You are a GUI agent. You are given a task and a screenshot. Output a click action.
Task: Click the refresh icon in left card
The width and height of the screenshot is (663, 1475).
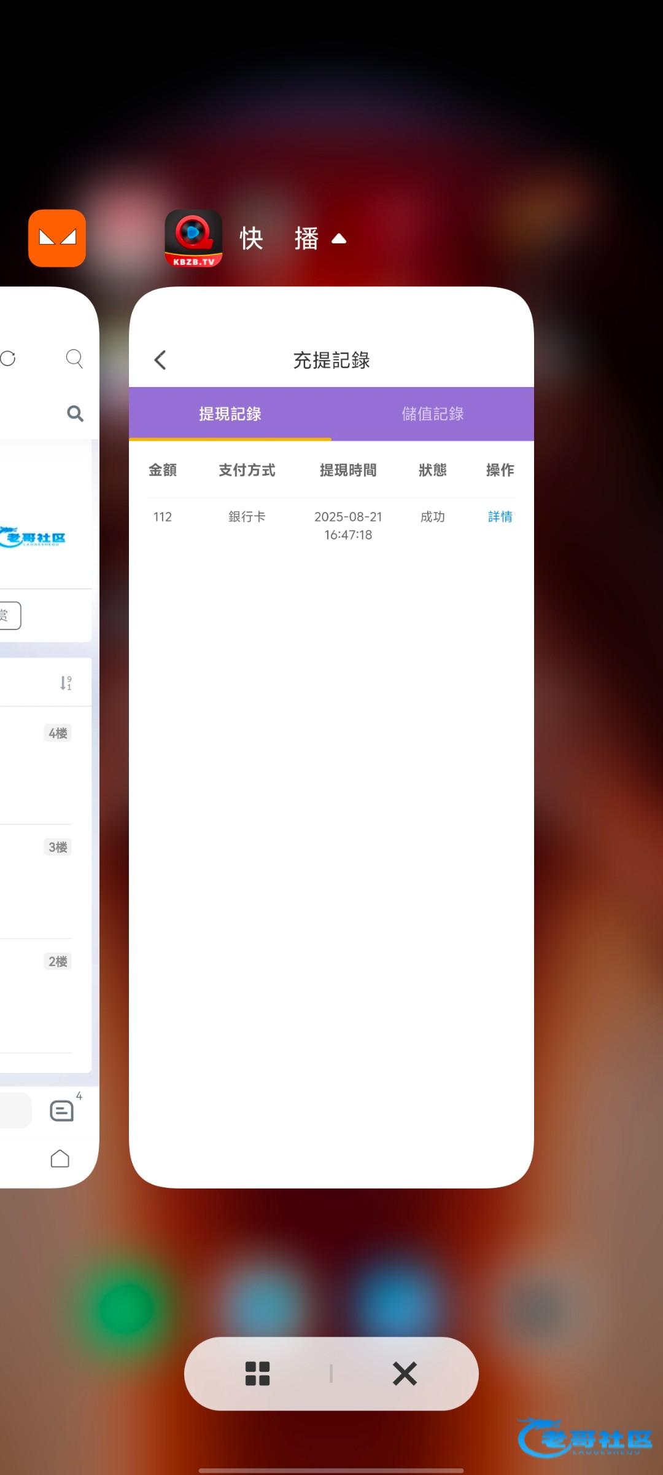point(8,358)
